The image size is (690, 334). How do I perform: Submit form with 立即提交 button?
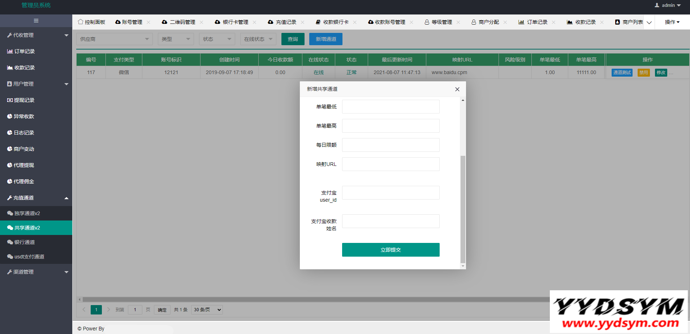coord(391,250)
